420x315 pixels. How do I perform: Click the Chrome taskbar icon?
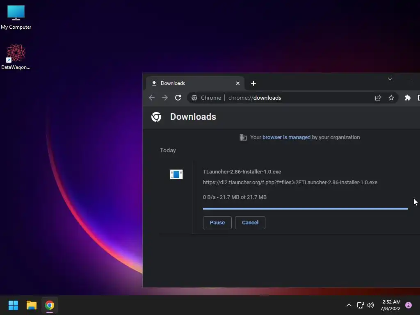(50, 305)
